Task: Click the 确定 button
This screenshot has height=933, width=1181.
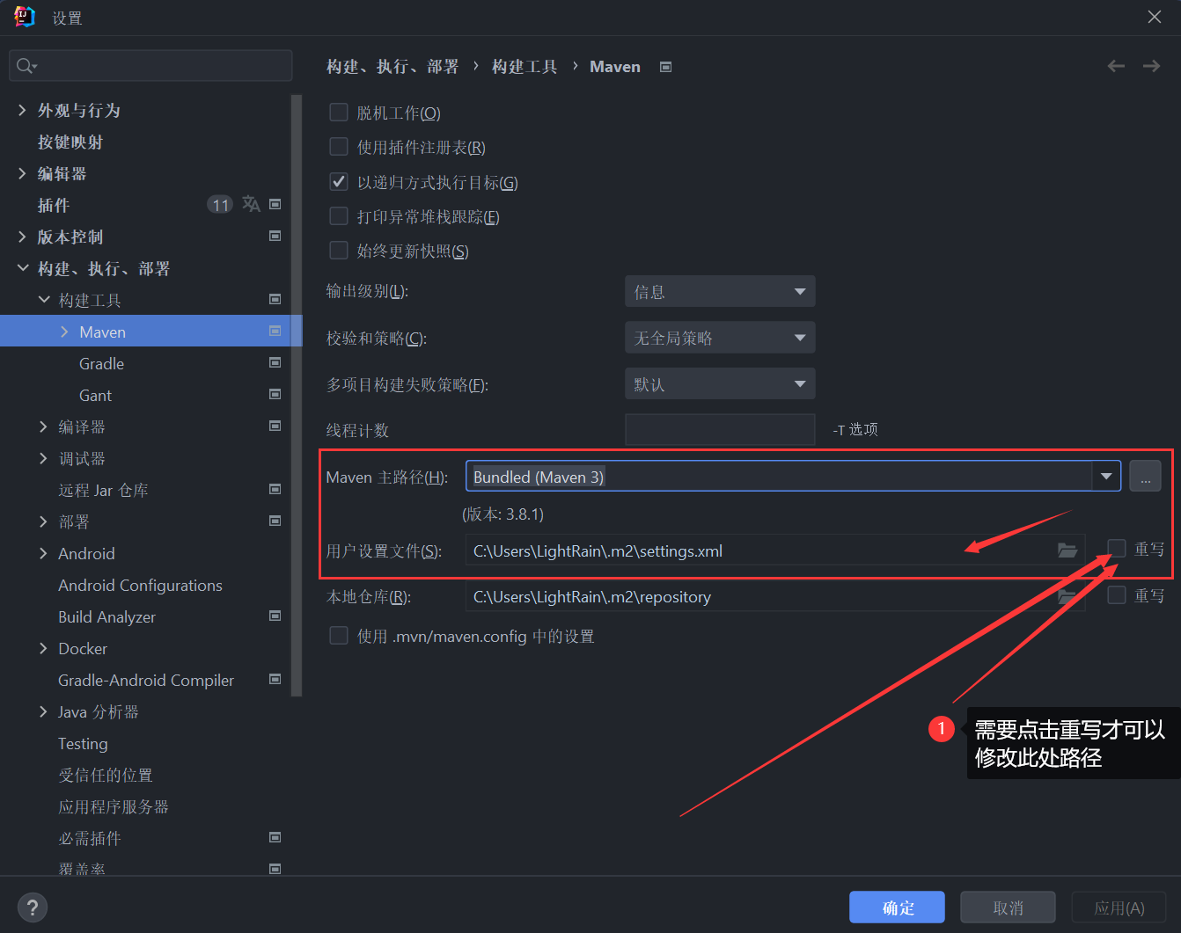Action: pyautogui.click(x=897, y=907)
